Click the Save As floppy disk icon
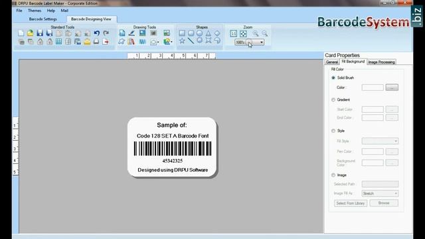The width and height of the screenshot is (425, 239). pyautogui.click(x=49, y=33)
